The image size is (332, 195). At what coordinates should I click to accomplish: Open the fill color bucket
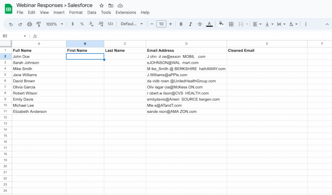[221, 24]
